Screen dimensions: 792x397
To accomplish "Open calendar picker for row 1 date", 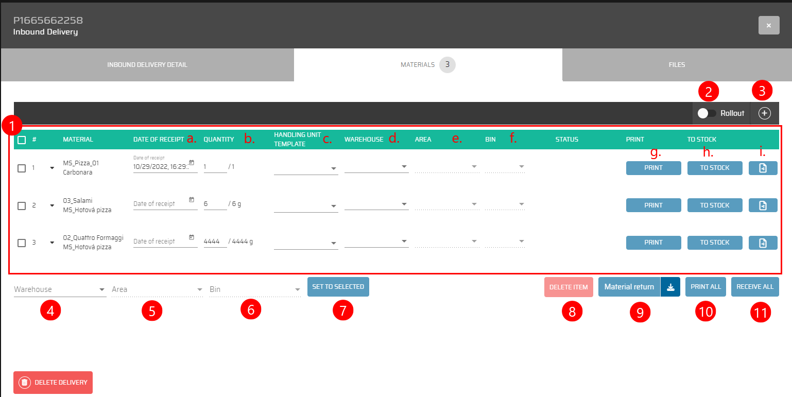I will (192, 163).
